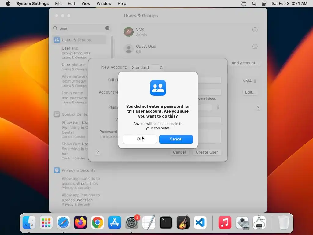
Task: Open Safari from the Dock
Action: [63, 222]
